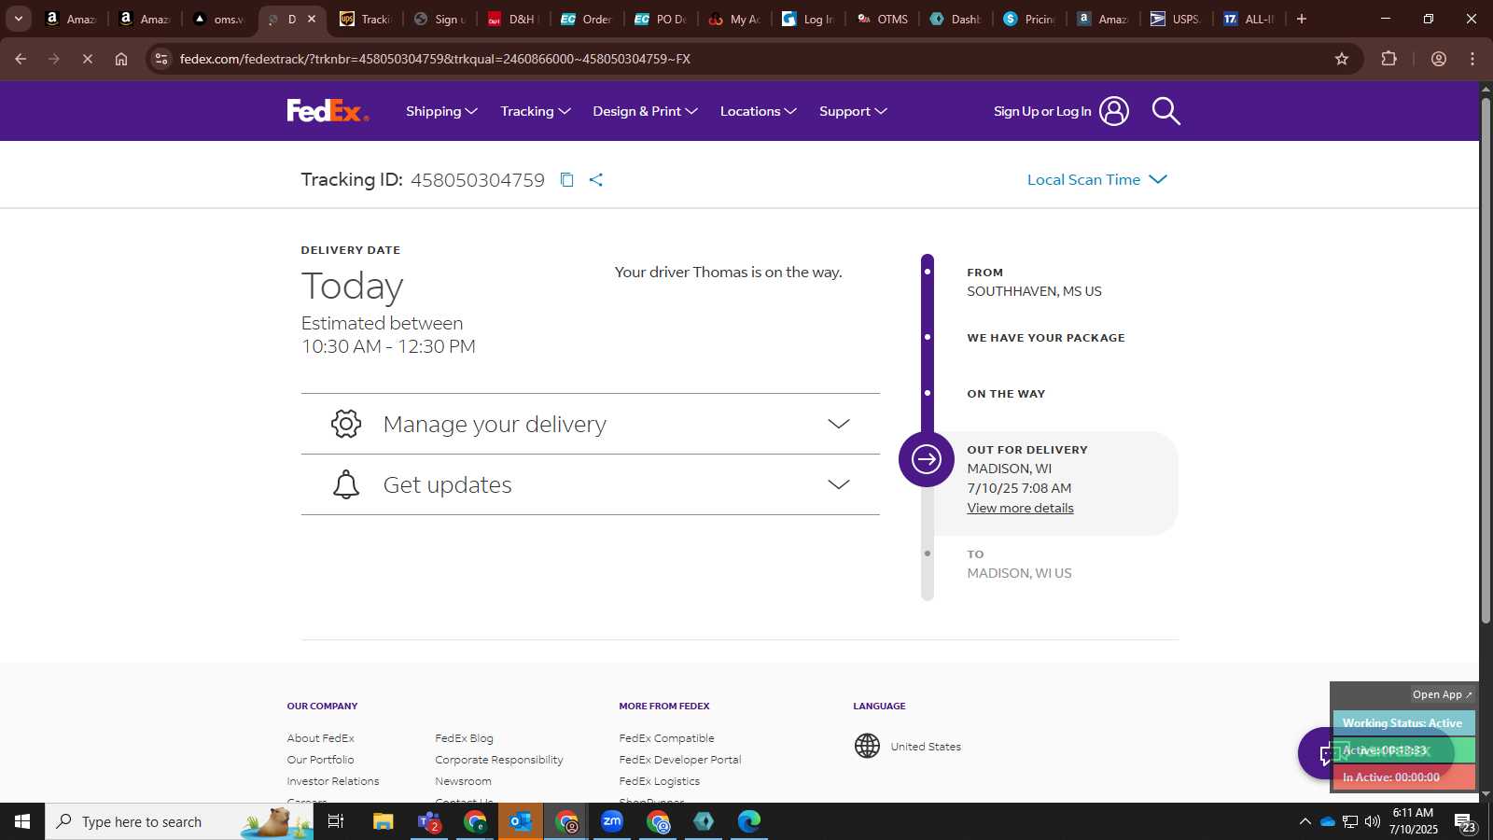Click the volume speaker tray icon
1493x840 pixels.
(x=1373, y=821)
